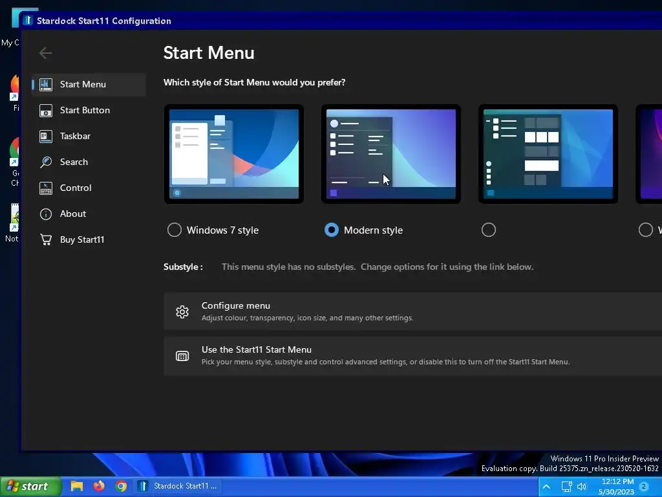Show hidden system tray icons

[x=546, y=487]
